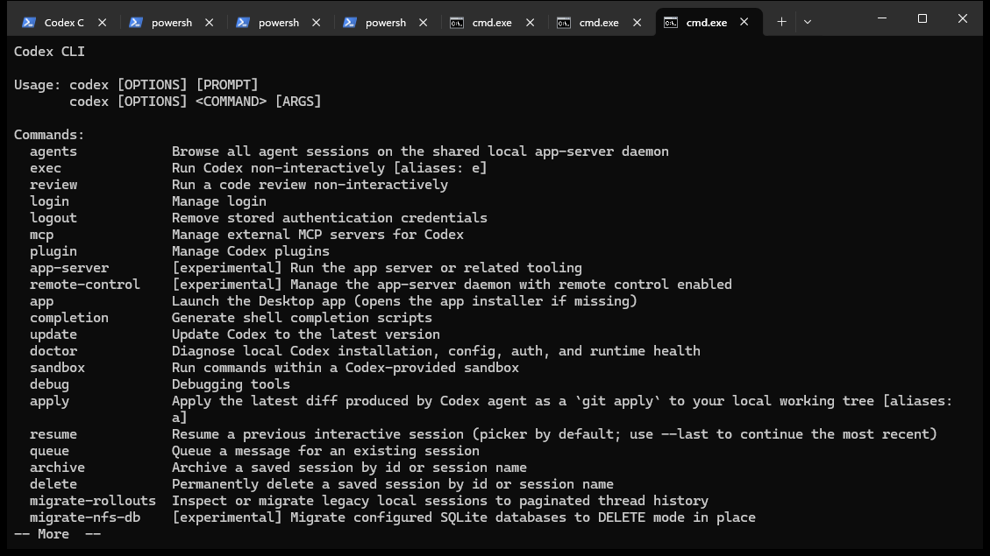Close the second powersh tab
Viewport: 990px width, 556px height.
[317, 22]
